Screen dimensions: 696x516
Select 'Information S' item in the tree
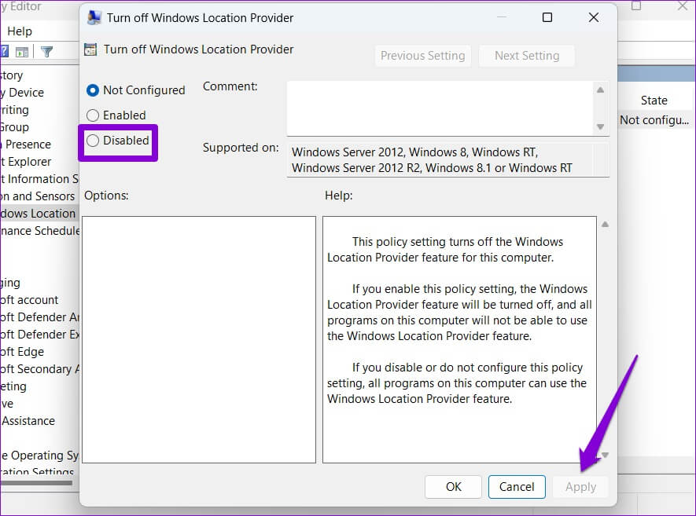pos(39,178)
